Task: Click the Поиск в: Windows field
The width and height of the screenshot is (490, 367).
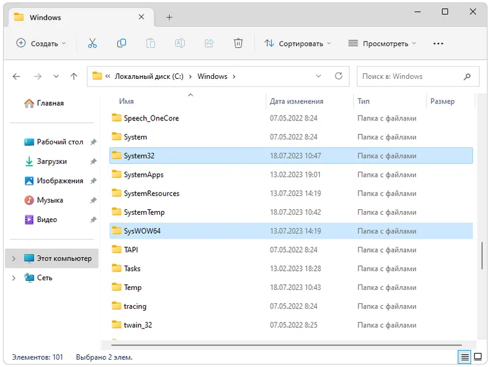Action: coord(418,76)
